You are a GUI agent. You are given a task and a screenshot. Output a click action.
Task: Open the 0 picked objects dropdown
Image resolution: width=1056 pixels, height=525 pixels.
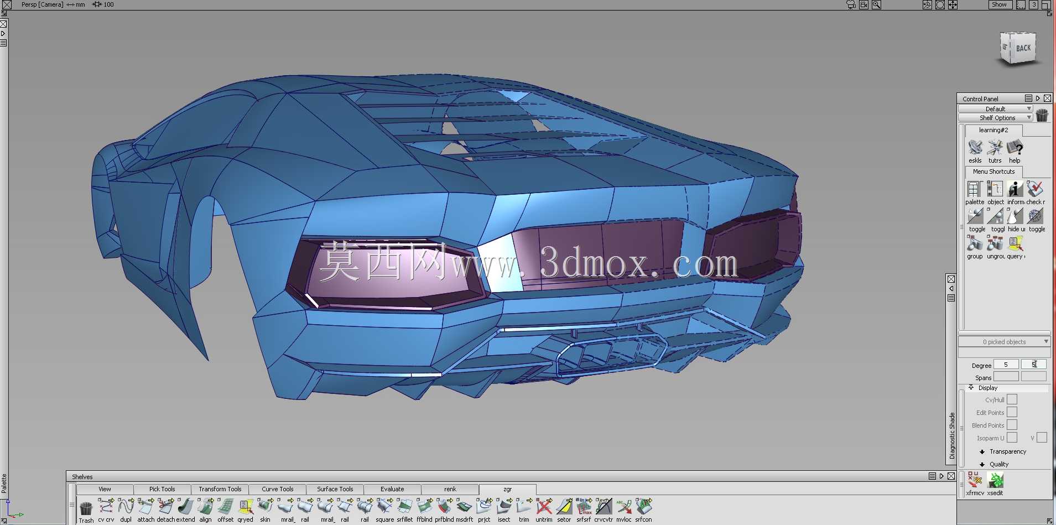pos(1004,342)
